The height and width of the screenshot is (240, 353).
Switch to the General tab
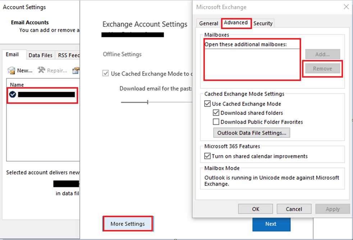(208, 23)
